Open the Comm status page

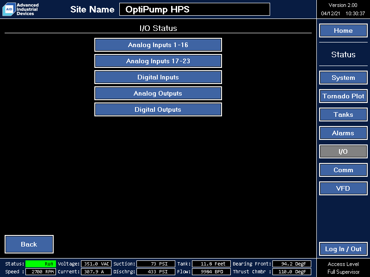343,170
